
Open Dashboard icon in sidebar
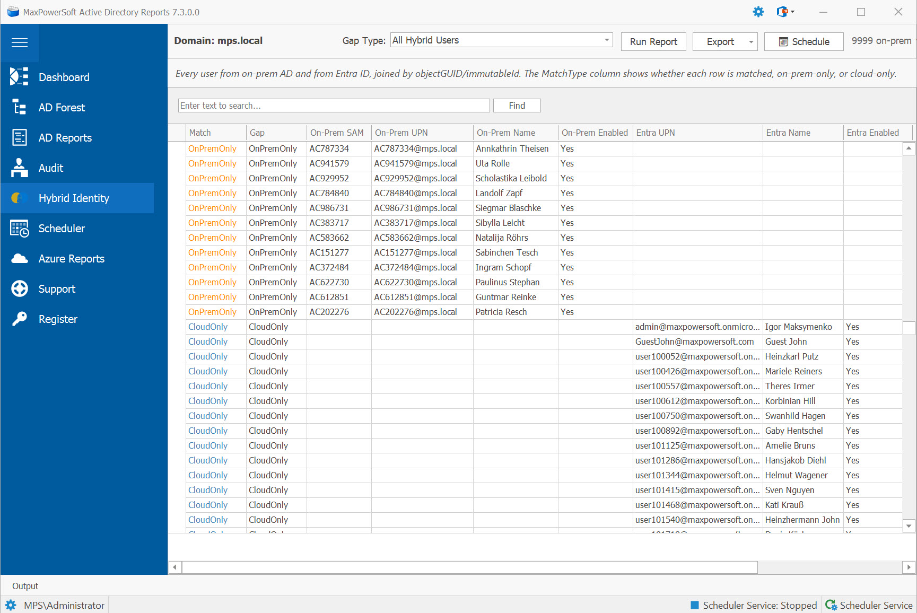(x=20, y=77)
